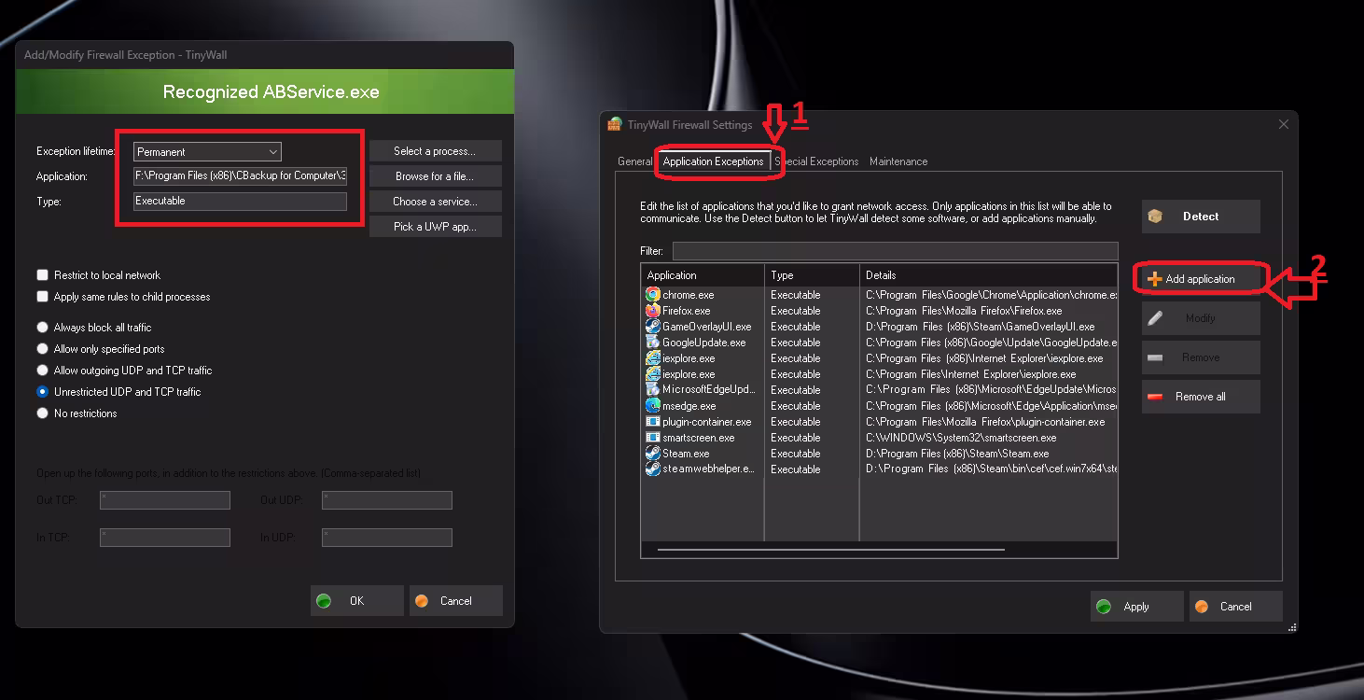Switch to Application Exceptions tab
1364x700 pixels.
pos(713,161)
